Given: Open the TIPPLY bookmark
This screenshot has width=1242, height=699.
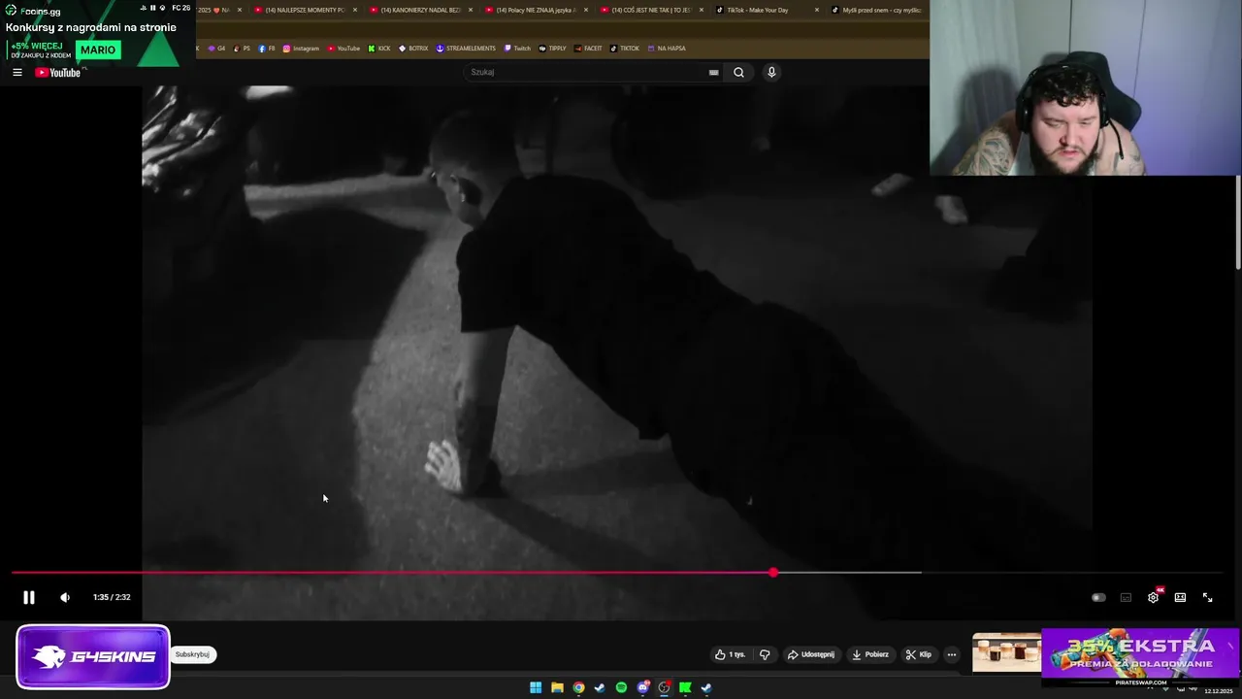Looking at the screenshot, I should coord(552,48).
